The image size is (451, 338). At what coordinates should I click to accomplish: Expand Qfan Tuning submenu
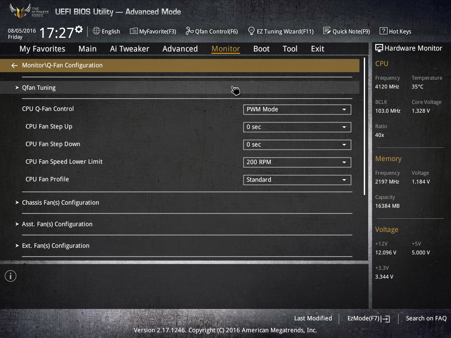pos(180,88)
